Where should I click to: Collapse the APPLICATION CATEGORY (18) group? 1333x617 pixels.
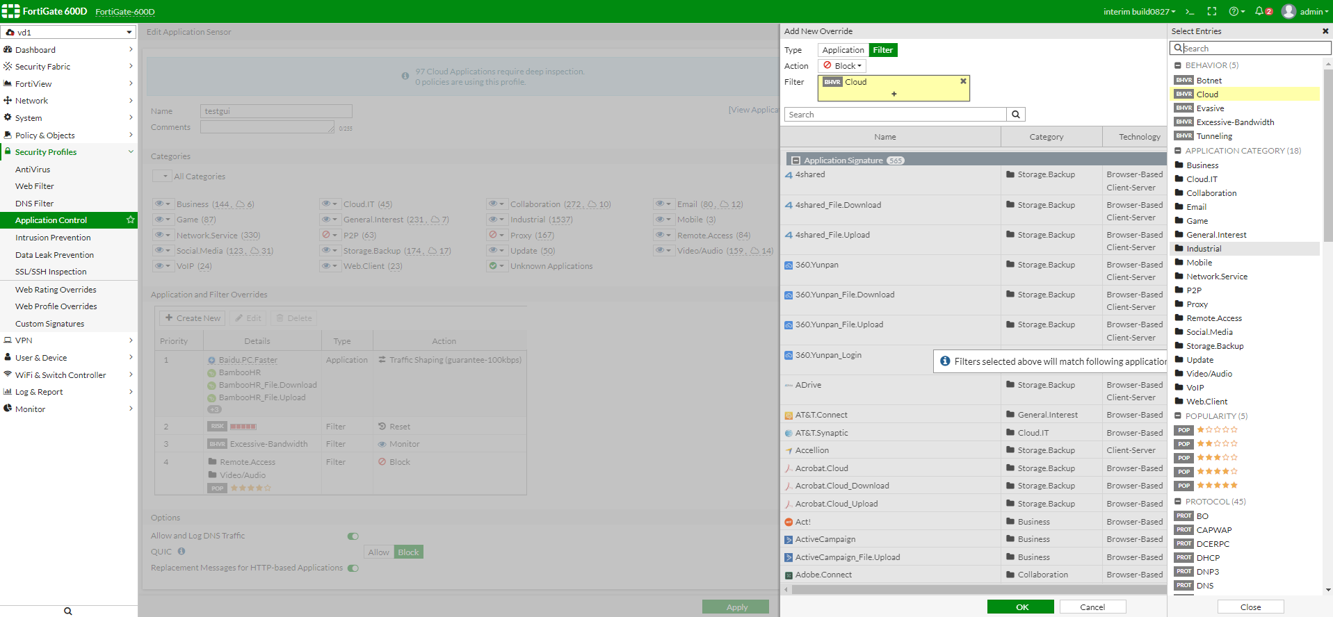click(1178, 151)
